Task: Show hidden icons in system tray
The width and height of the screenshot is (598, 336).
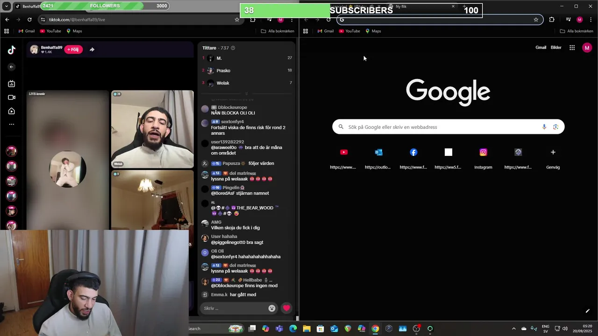Action: 514,329
